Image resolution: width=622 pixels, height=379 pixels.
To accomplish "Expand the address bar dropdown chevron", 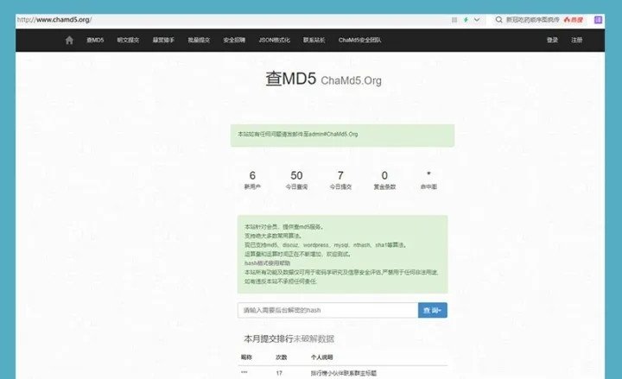I will tap(477, 20).
